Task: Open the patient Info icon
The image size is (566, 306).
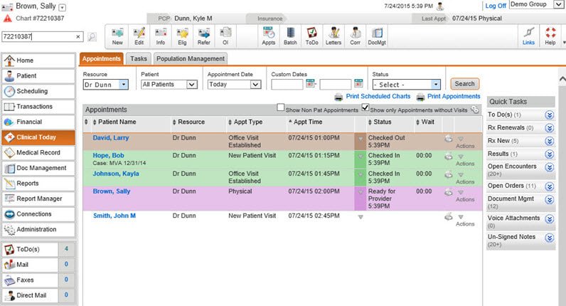Action: pyautogui.click(x=161, y=36)
